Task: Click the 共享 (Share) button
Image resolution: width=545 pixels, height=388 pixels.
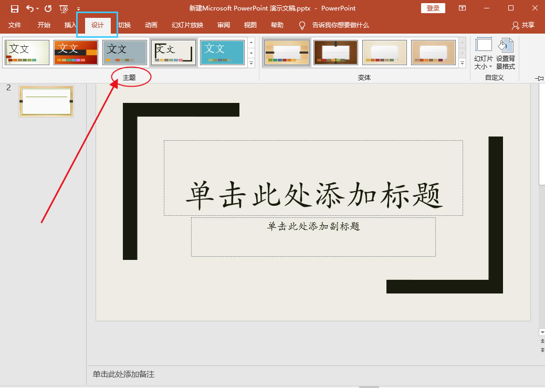Action: click(x=523, y=25)
